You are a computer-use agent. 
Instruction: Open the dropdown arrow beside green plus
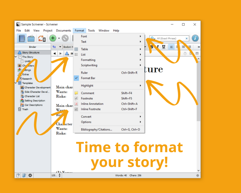[59, 38]
